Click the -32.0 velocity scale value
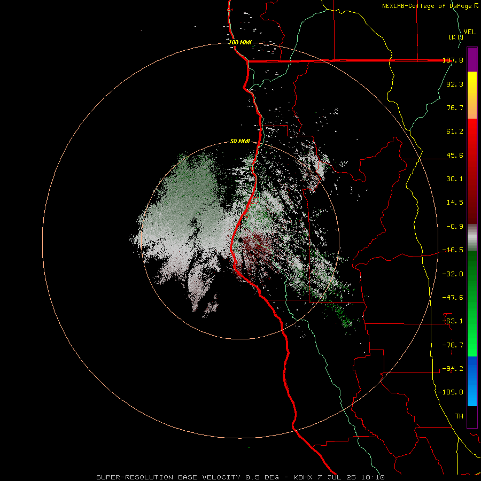 click(x=453, y=274)
